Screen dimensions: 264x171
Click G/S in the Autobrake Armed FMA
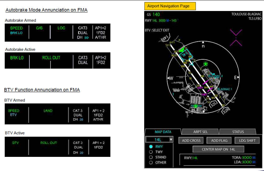click(x=39, y=28)
